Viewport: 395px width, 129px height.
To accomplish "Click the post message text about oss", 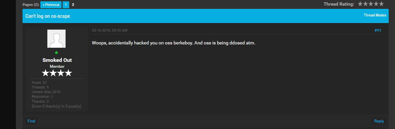I will tap(173, 43).
